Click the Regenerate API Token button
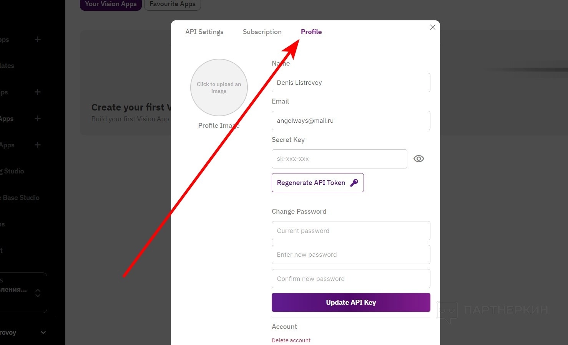The width and height of the screenshot is (568, 345). [x=317, y=183]
